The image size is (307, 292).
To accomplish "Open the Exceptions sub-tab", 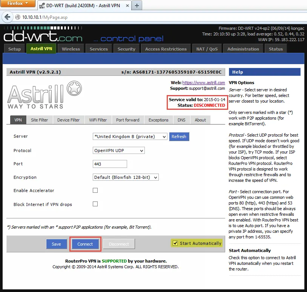I will 158,120.
